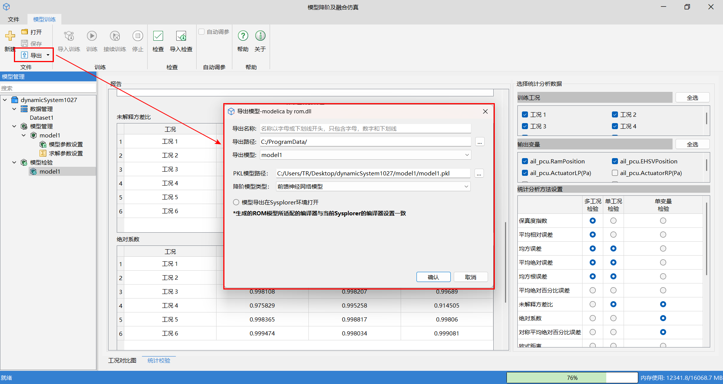Click the memory usage progress bar
Screen dimensions: 723x384
572,378
